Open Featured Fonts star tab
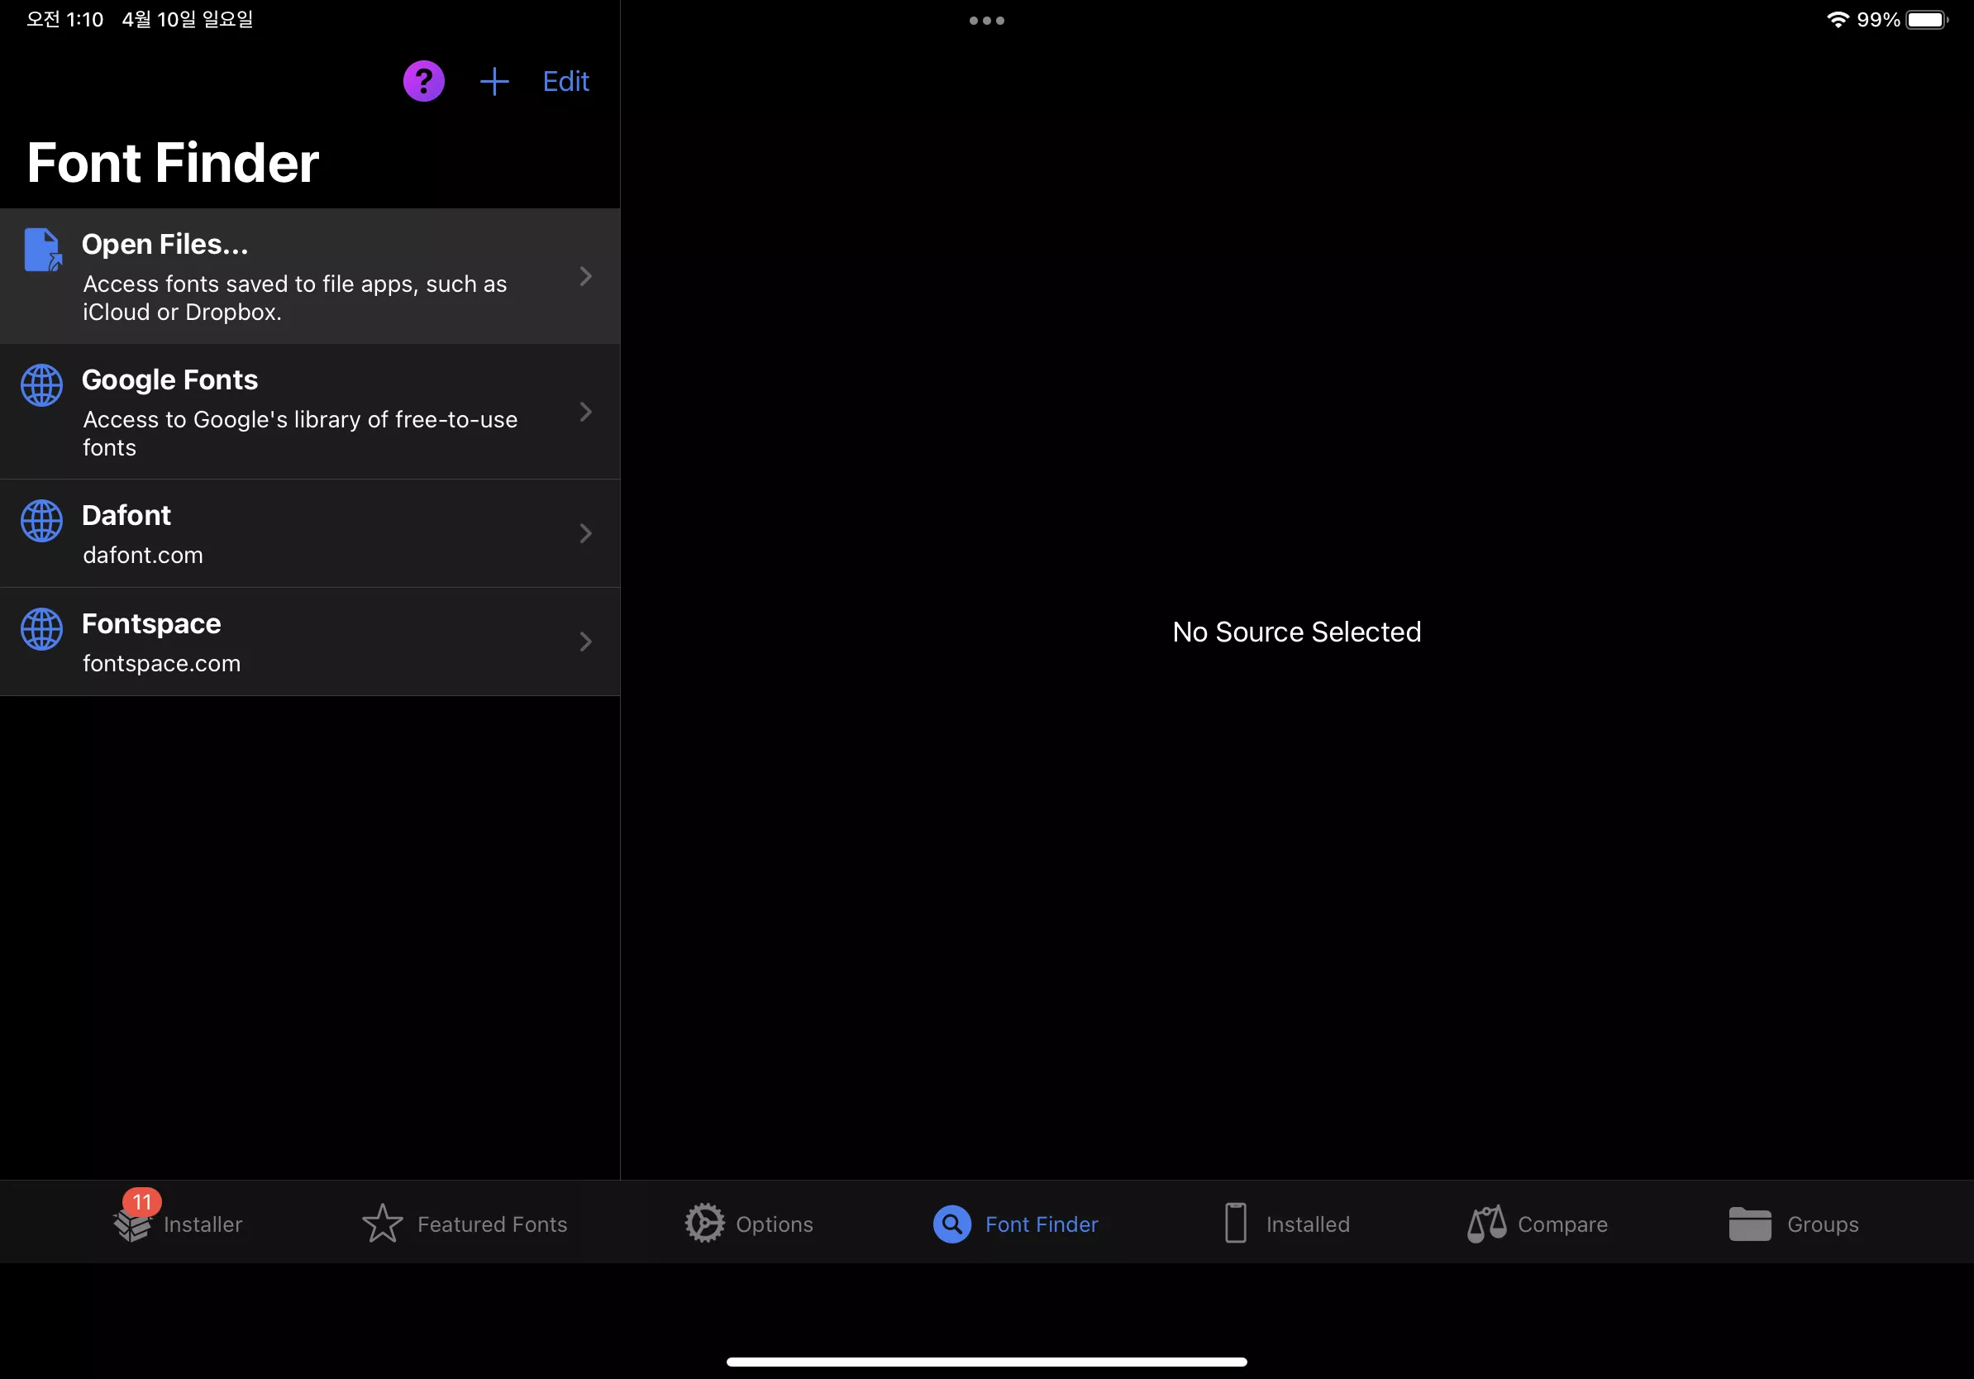The image size is (1974, 1379). click(465, 1224)
